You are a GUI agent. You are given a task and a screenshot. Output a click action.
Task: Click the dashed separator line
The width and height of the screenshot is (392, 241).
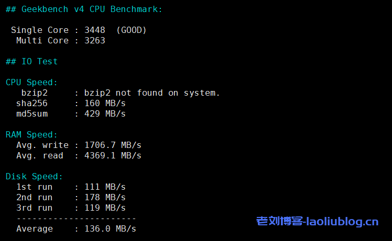pyautogui.click(x=76, y=219)
